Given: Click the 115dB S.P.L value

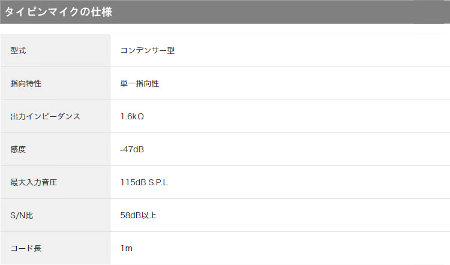Looking at the screenshot, I should [x=144, y=182].
